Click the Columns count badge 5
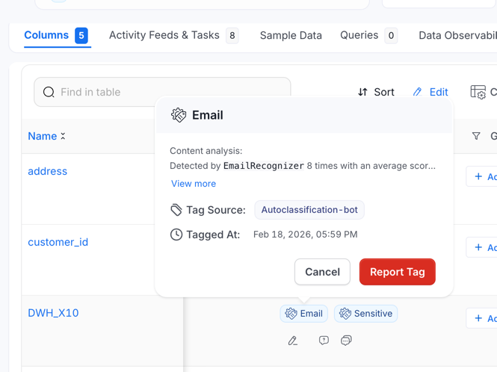The width and height of the screenshot is (497, 372). point(81,35)
